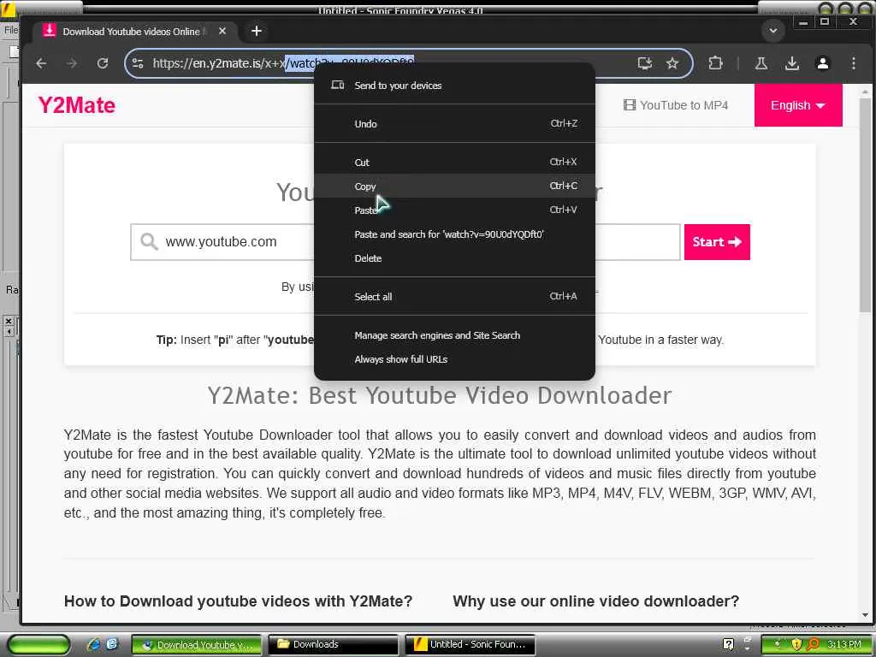Click heading Why use our online video downloader?
This screenshot has height=657, width=876.
click(x=595, y=601)
